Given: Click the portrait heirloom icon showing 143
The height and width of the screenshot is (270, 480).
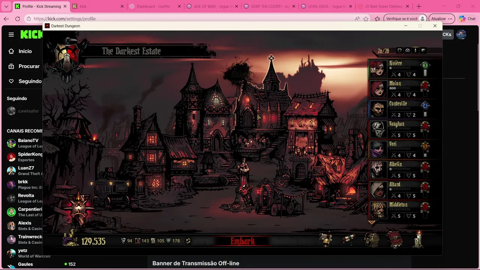Looking at the screenshot, I should click(137, 241).
